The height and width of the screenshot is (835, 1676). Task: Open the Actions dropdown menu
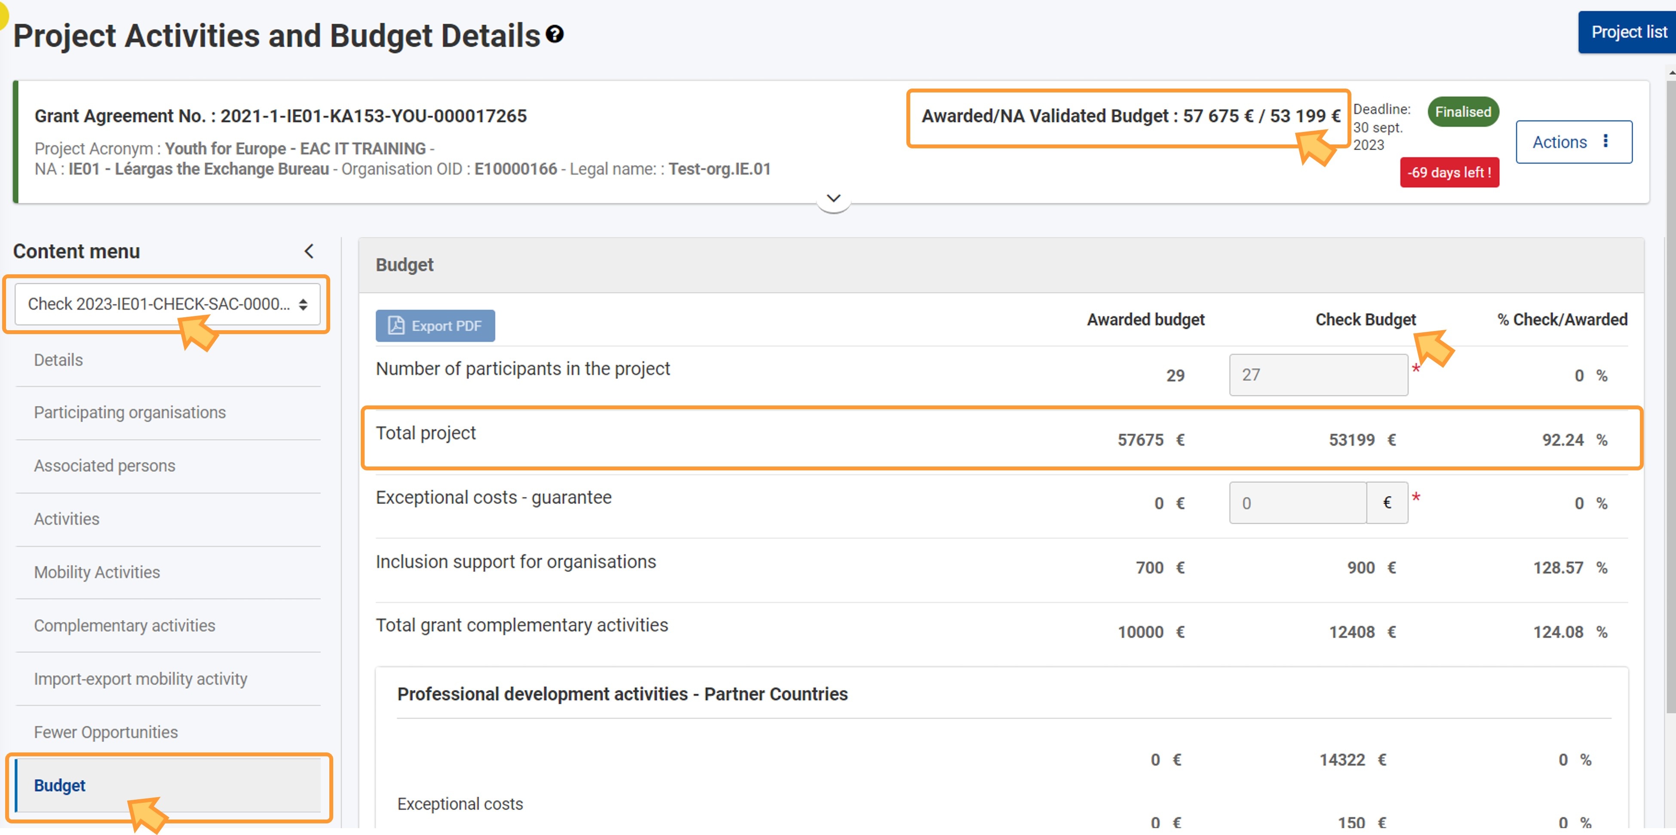pyautogui.click(x=1572, y=142)
